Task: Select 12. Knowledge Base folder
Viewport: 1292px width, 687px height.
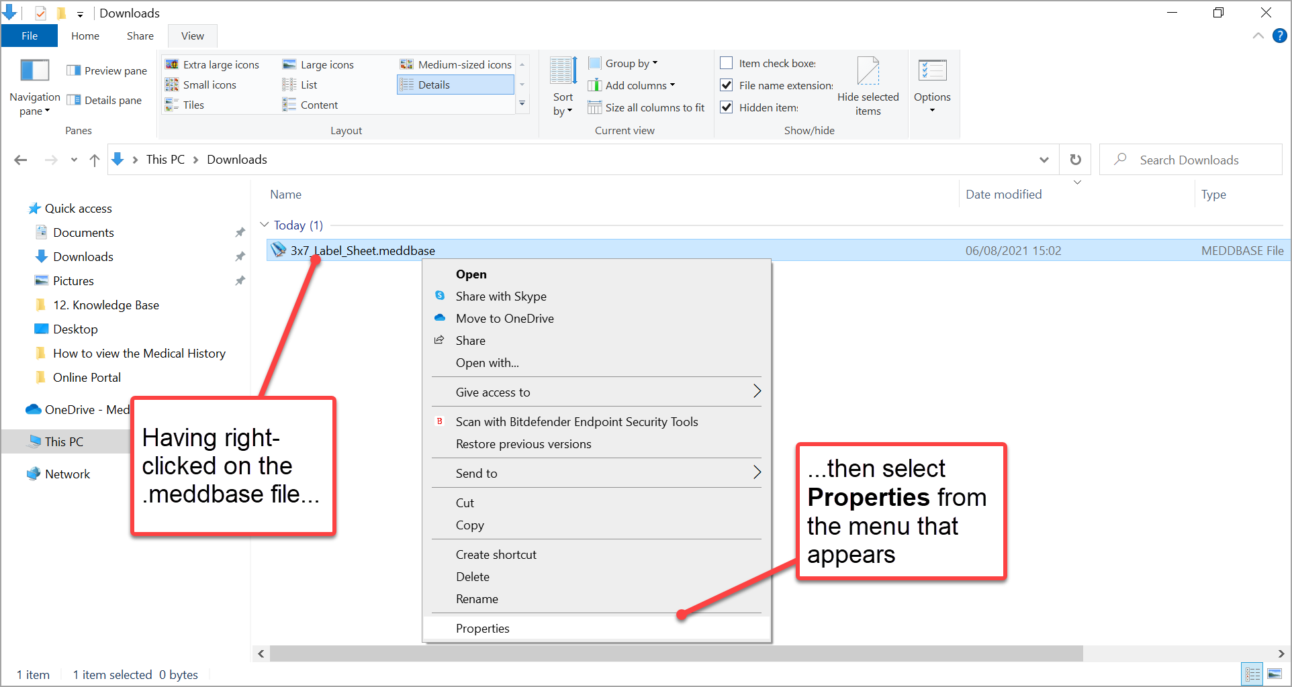Action: (106, 305)
